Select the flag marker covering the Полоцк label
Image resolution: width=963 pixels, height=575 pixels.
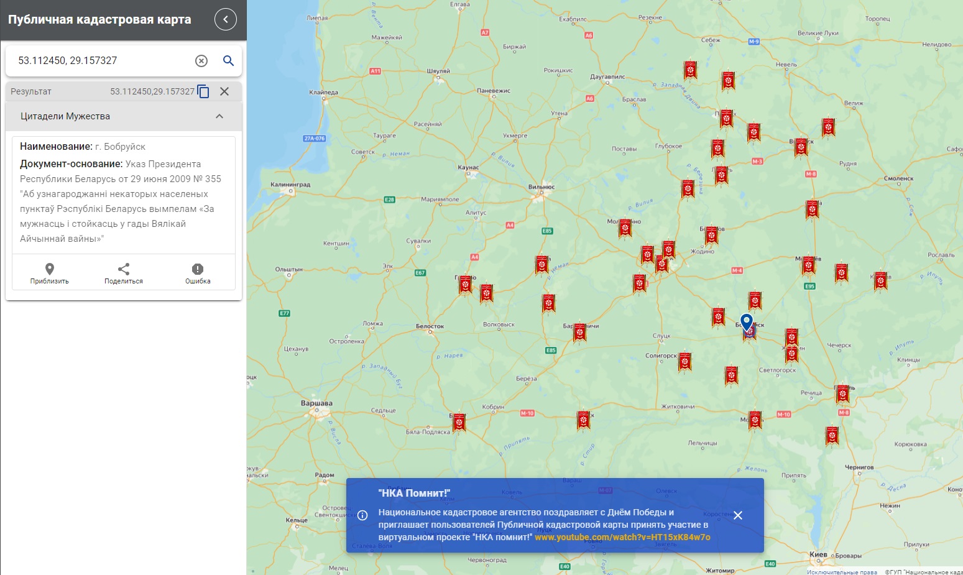coord(726,118)
